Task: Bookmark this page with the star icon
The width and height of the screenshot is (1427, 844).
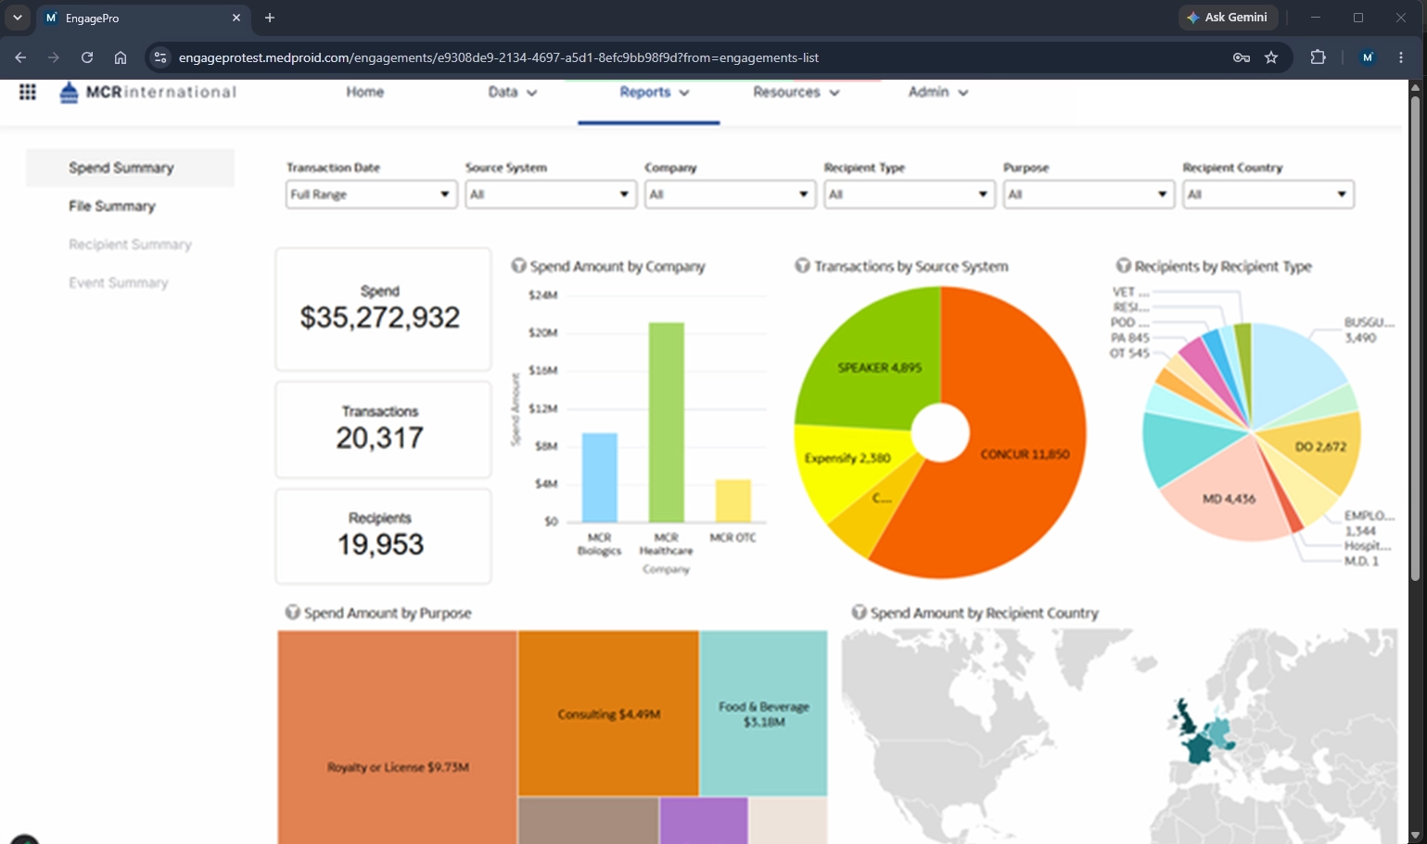Action: click(x=1271, y=57)
